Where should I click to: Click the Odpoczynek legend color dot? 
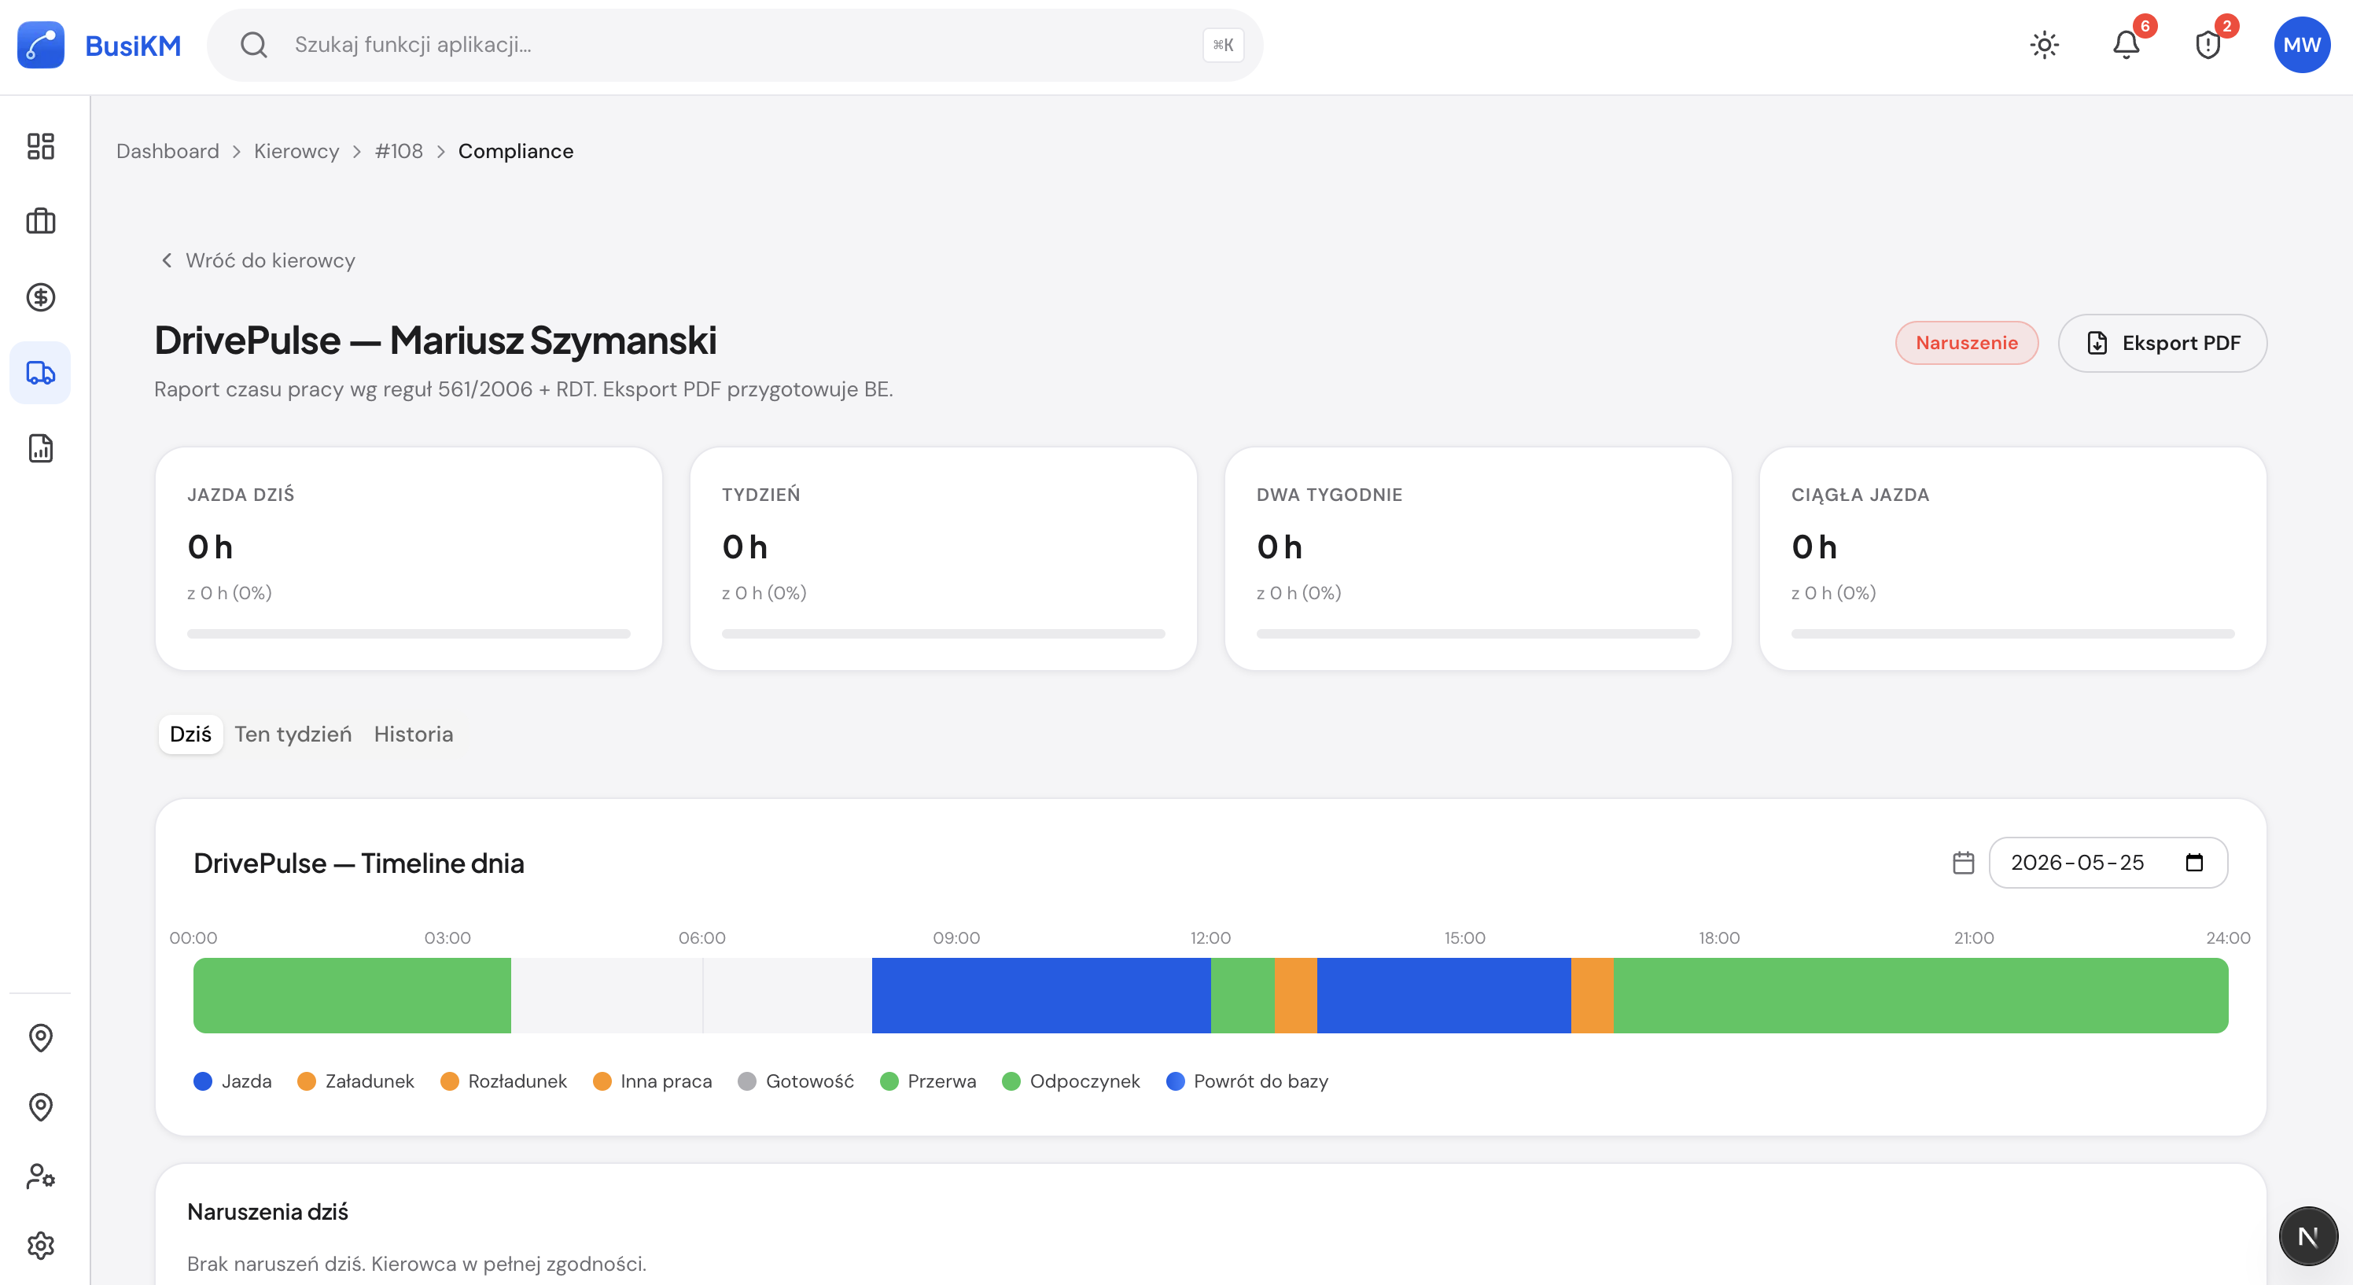click(x=1011, y=1081)
